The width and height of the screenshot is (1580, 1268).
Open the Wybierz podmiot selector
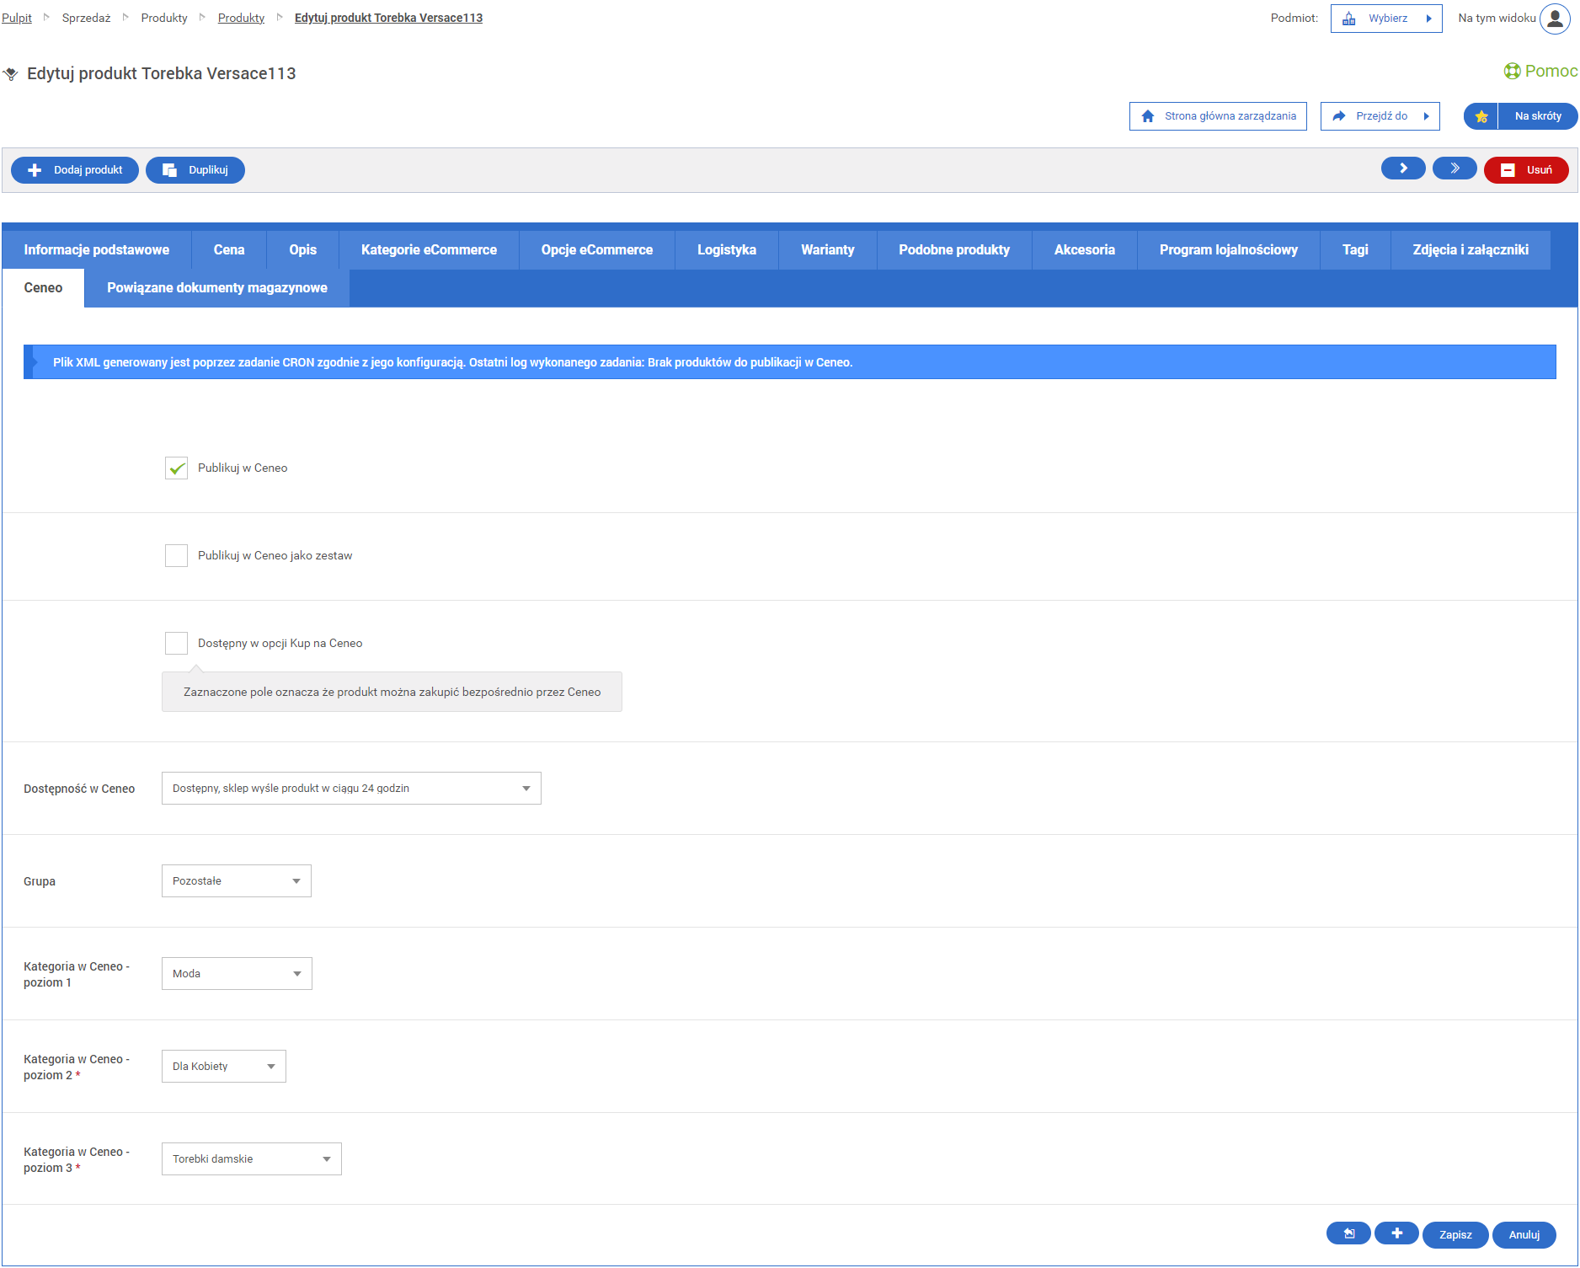(1386, 19)
